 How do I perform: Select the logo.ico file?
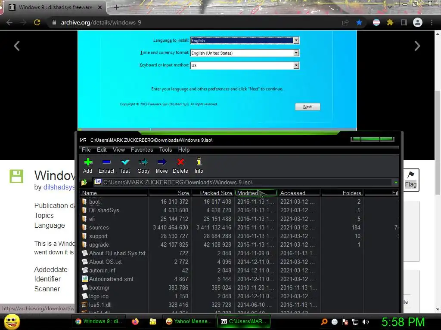coord(239,296)
